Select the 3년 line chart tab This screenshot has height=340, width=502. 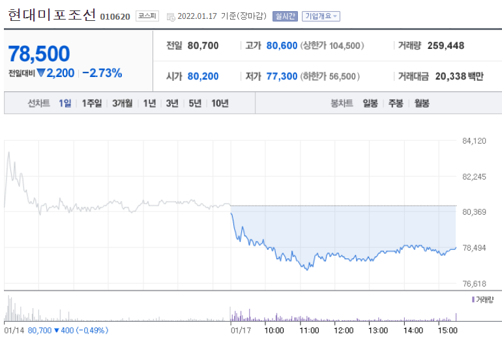coord(172,103)
